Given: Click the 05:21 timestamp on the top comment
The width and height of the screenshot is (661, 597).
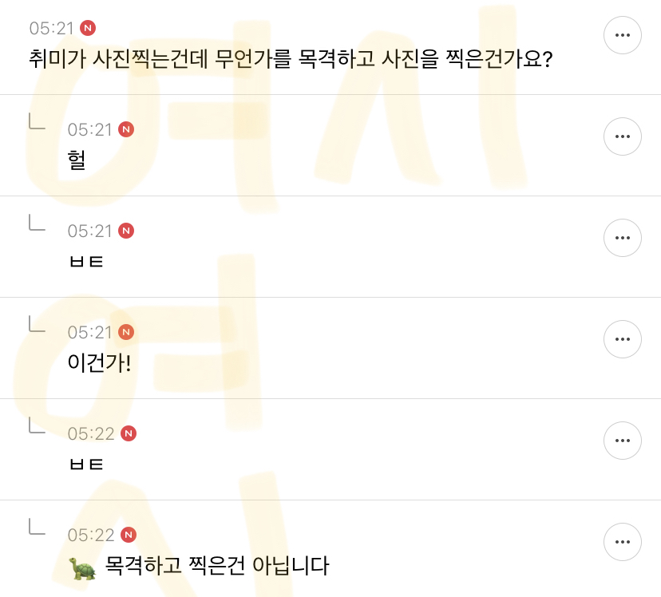Looking at the screenshot, I should [x=52, y=28].
